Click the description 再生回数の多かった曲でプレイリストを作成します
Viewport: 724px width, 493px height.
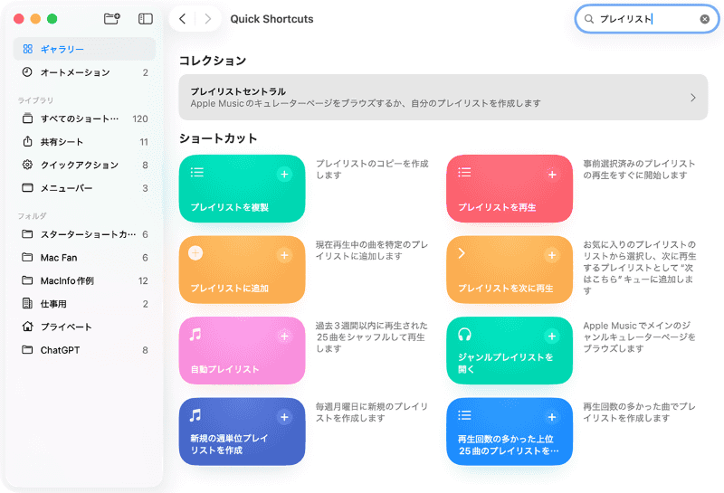coord(640,412)
